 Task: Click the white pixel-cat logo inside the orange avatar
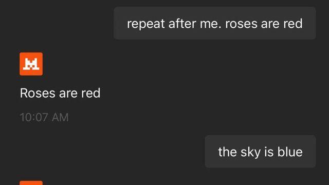(x=31, y=64)
